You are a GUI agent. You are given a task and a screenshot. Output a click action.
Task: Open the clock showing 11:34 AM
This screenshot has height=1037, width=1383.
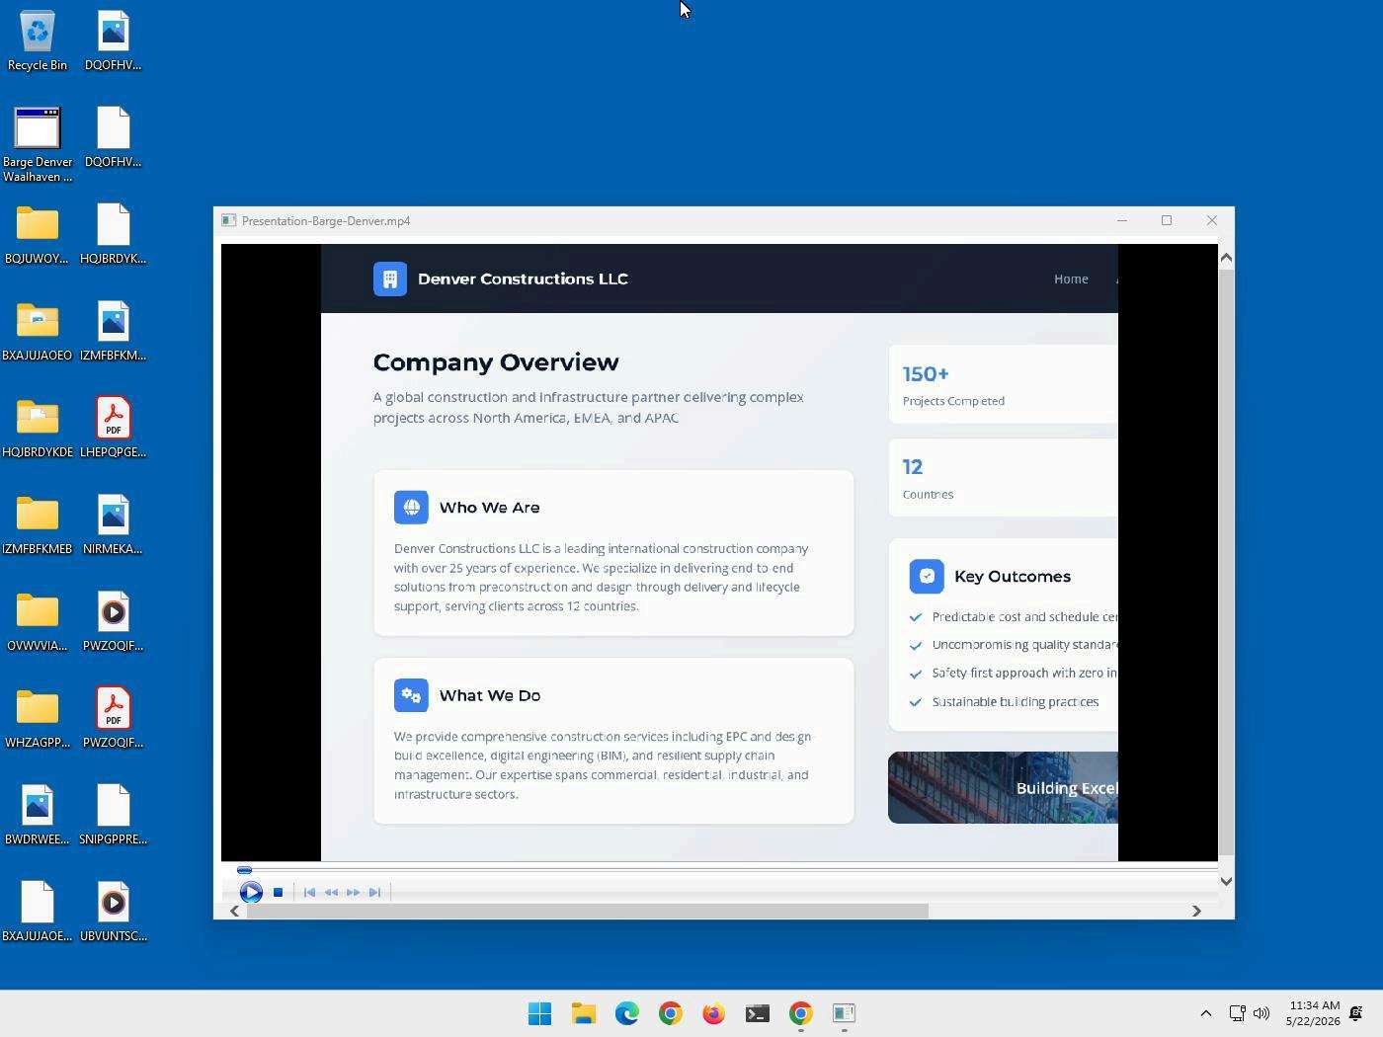pos(1313,1013)
